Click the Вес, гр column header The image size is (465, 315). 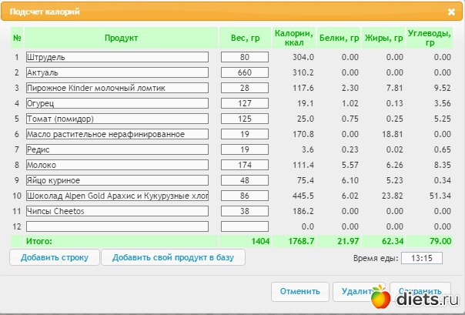point(245,38)
